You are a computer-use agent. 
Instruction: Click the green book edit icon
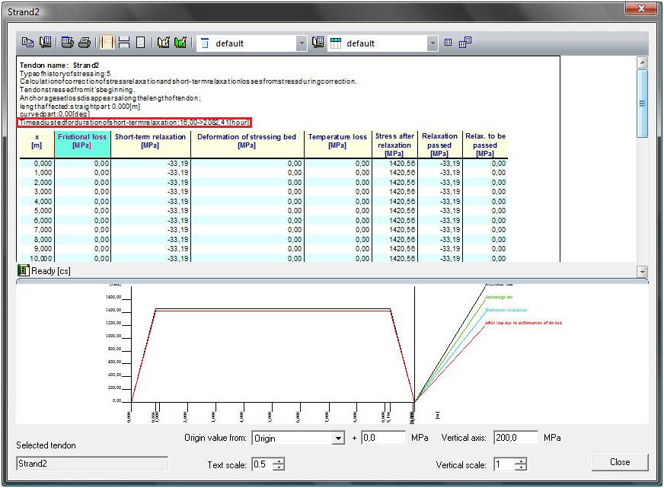[180, 43]
